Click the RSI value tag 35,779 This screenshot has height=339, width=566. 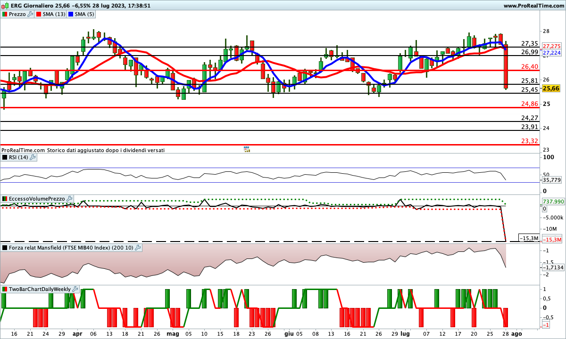tap(551, 180)
